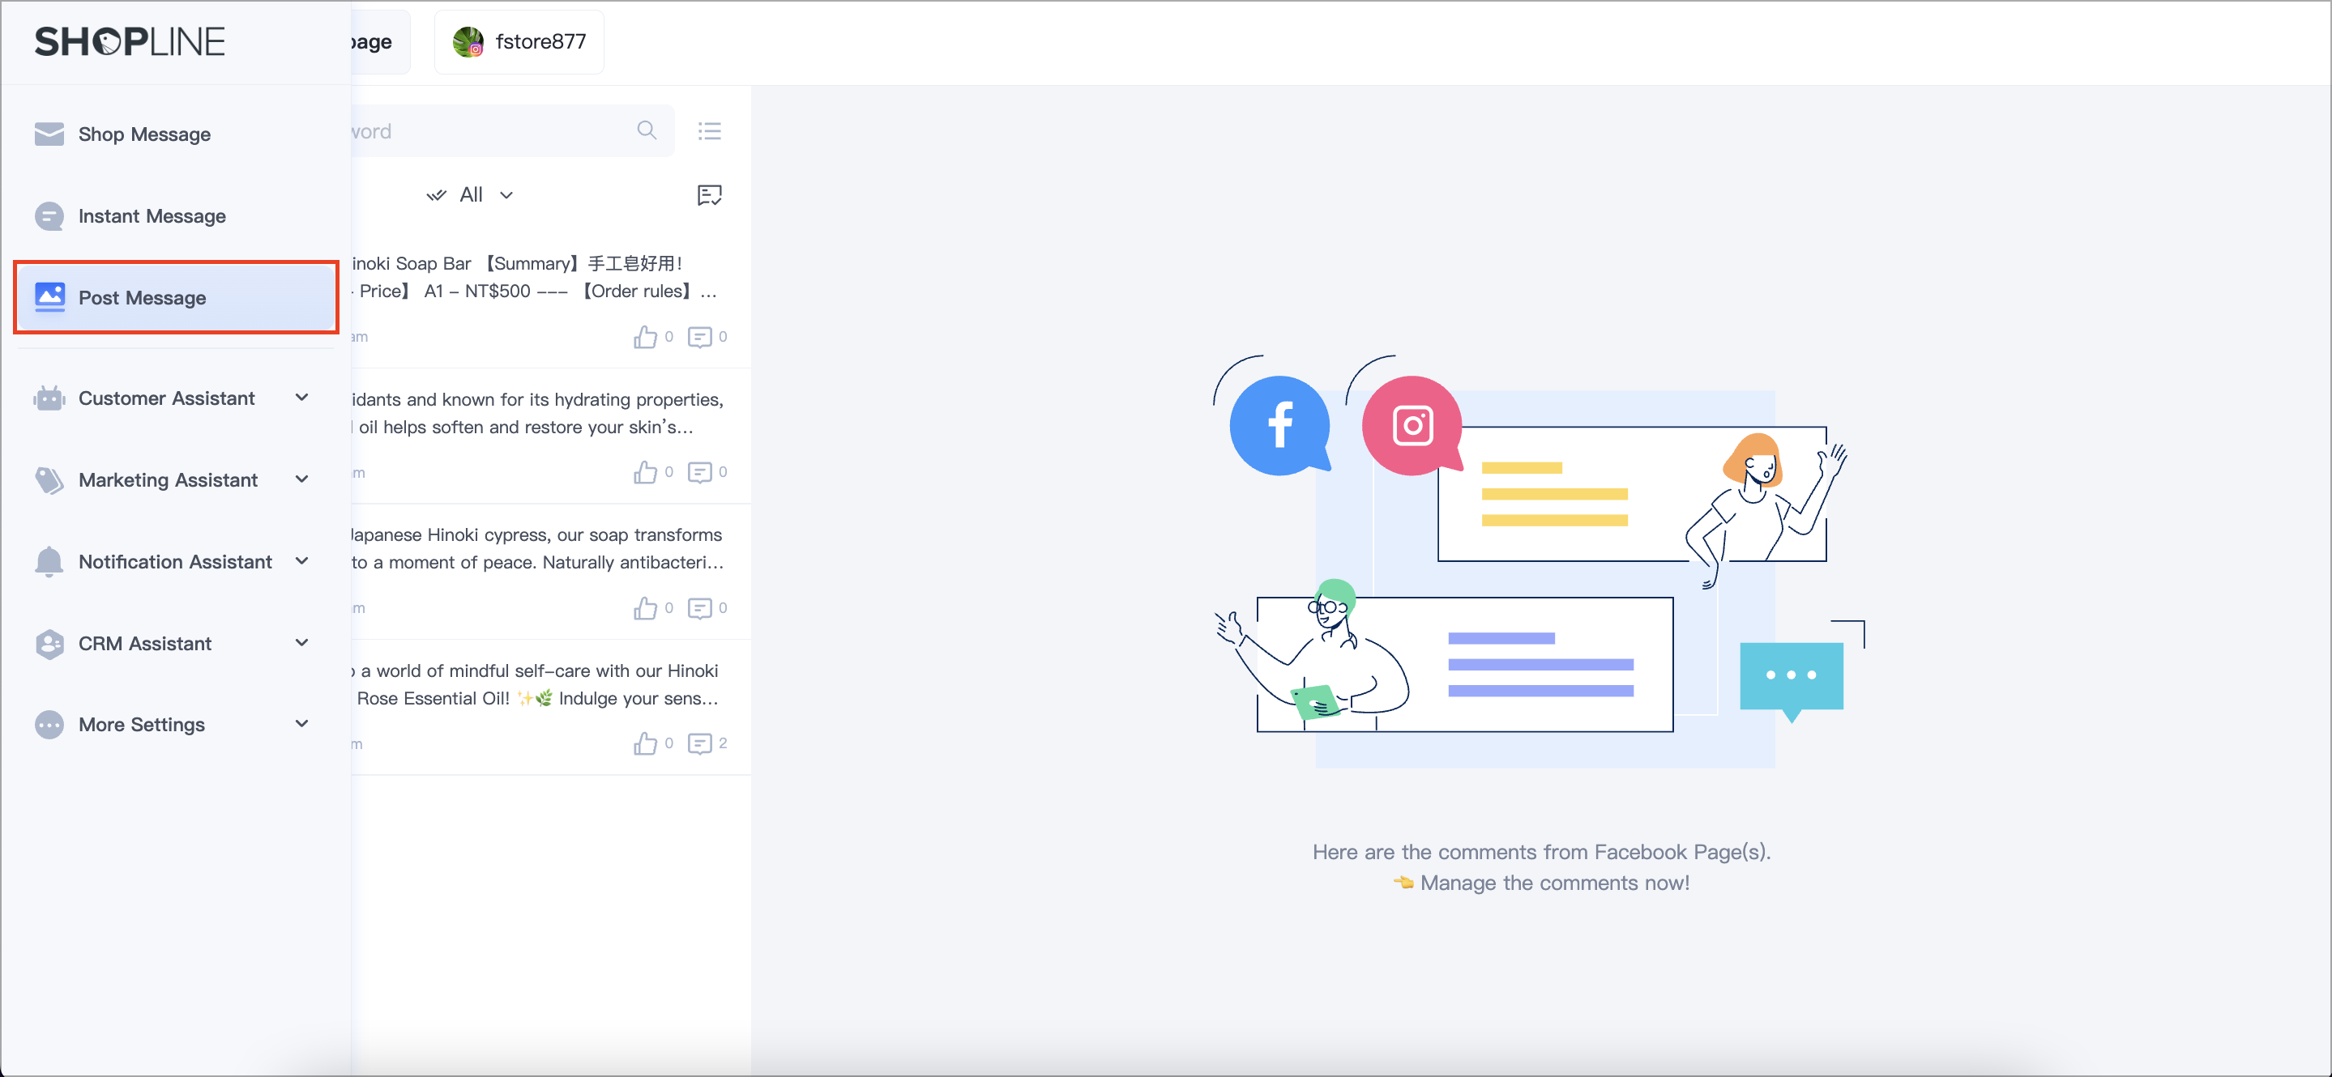Click the keyword search field
The width and height of the screenshot is (2332, 1077).
512,131
